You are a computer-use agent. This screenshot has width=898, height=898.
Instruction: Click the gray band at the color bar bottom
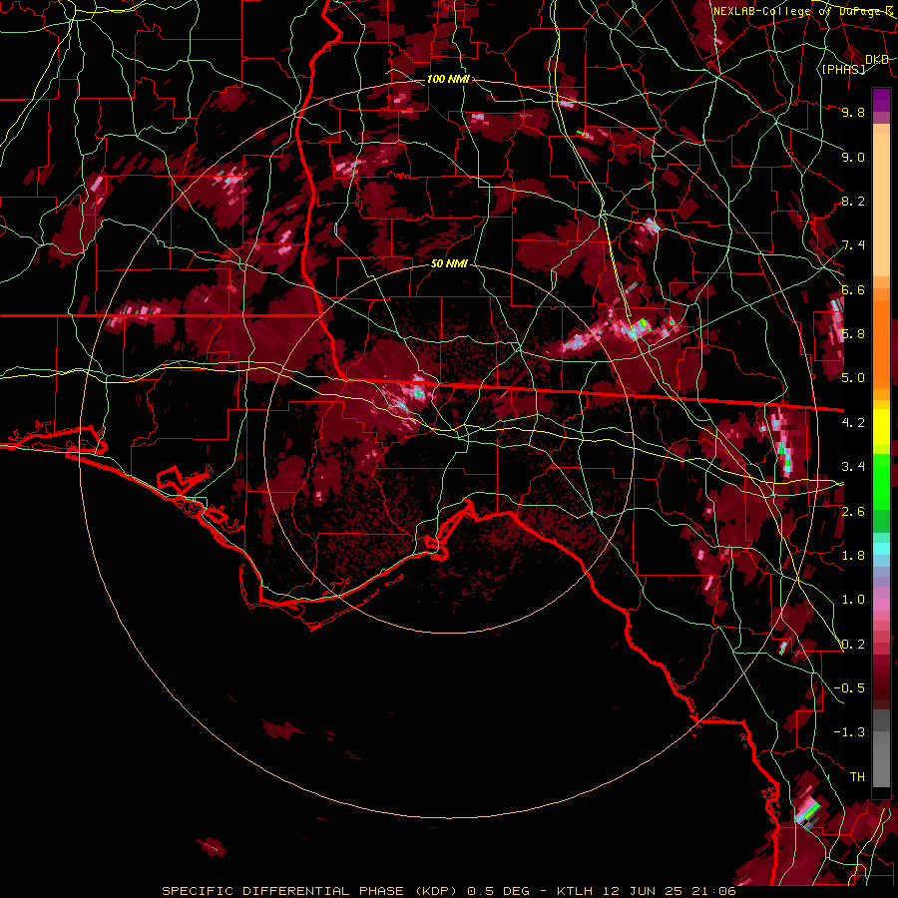(881, 749)
